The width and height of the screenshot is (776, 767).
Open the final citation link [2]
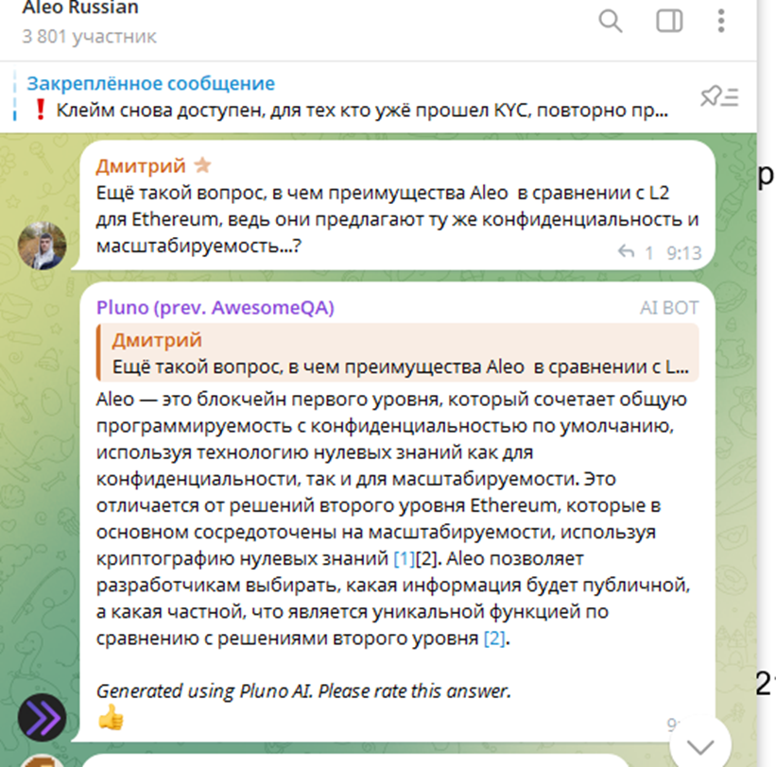point(494,638)
